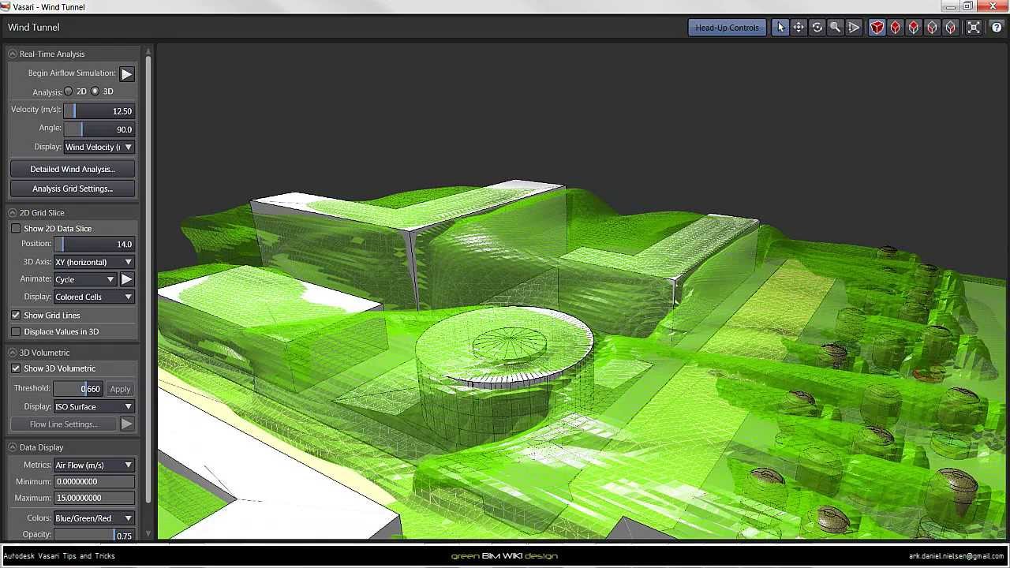Open the Colored Cells display dropdown
The width and height of the screenshot is (1010, 568).
pos(94,297)
